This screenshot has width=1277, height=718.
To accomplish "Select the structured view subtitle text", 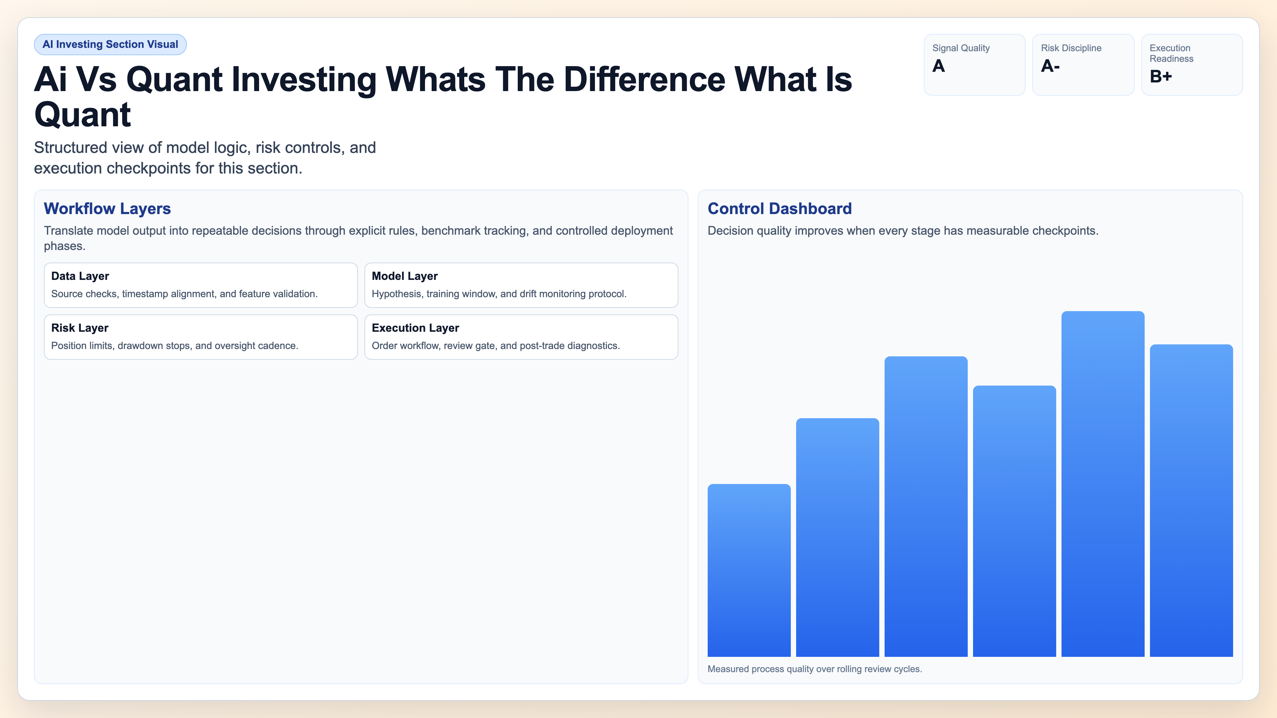I will point(205,158).
